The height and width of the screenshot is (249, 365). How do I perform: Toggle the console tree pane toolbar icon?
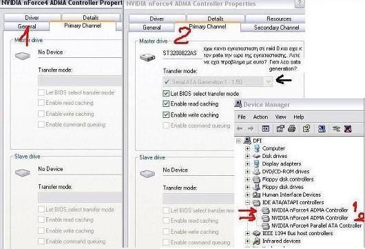click(266, 128)
